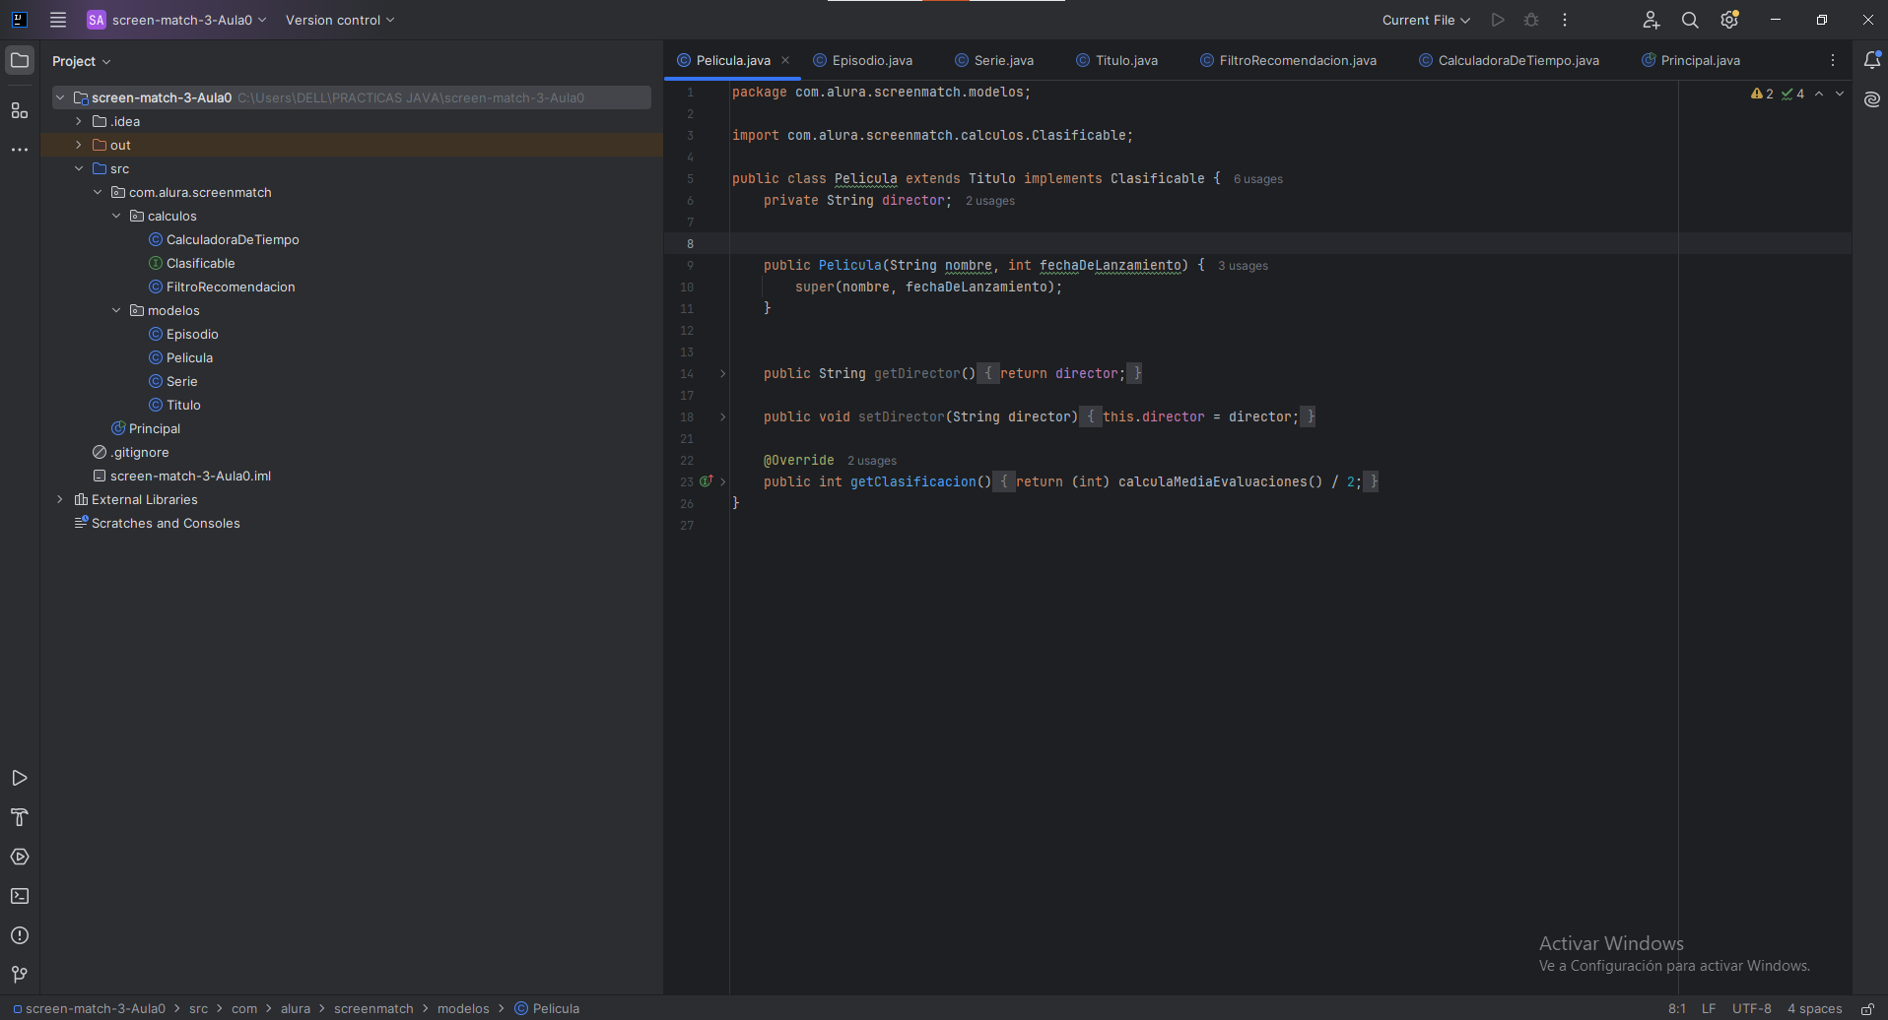Image resolution: width=1888 pixels, height=1020 pixels.
Task: Open the toolbar more actions menu
Action: point(1565,20)
